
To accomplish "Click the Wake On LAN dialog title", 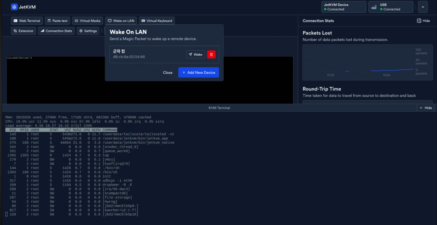I will [x=128, y=32].
